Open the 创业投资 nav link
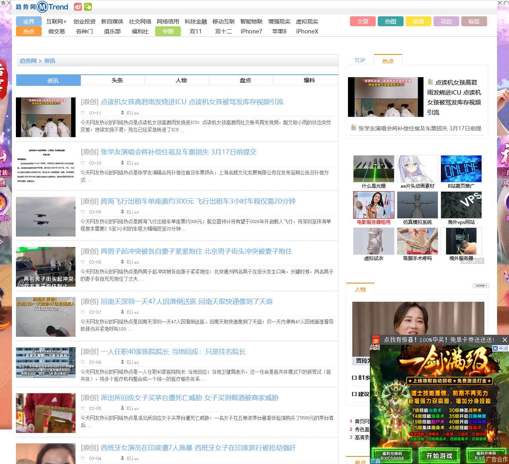 click(x=84, y=21)
